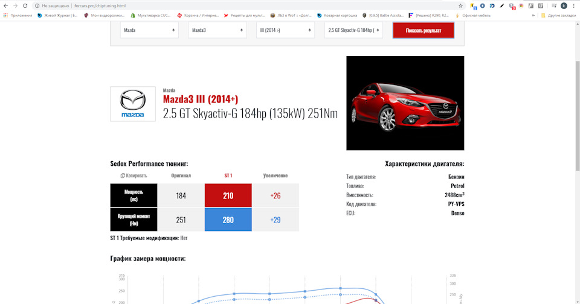Click the red 210 power cell
Screen dimensions: 580x304
(x=228, y=195)
